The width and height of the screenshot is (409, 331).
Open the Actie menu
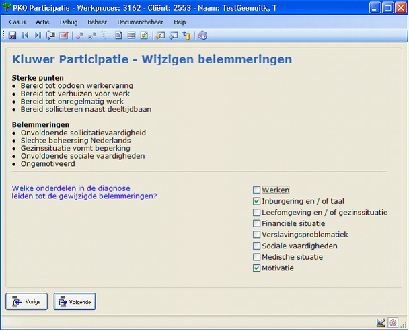tap(43, 22)
